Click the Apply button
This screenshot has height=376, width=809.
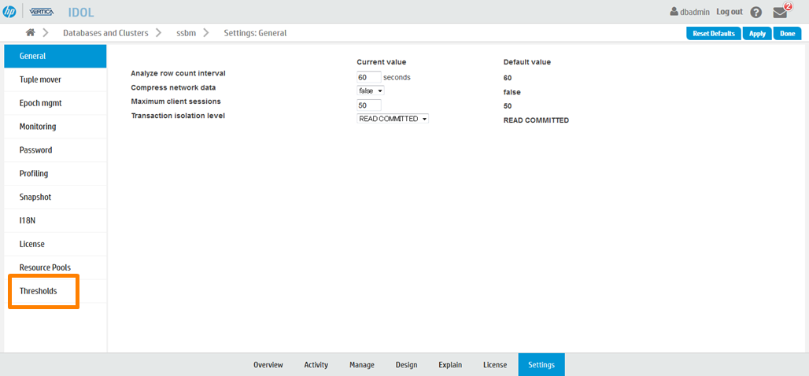757,34
